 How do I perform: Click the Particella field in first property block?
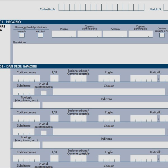click(144, 78)
